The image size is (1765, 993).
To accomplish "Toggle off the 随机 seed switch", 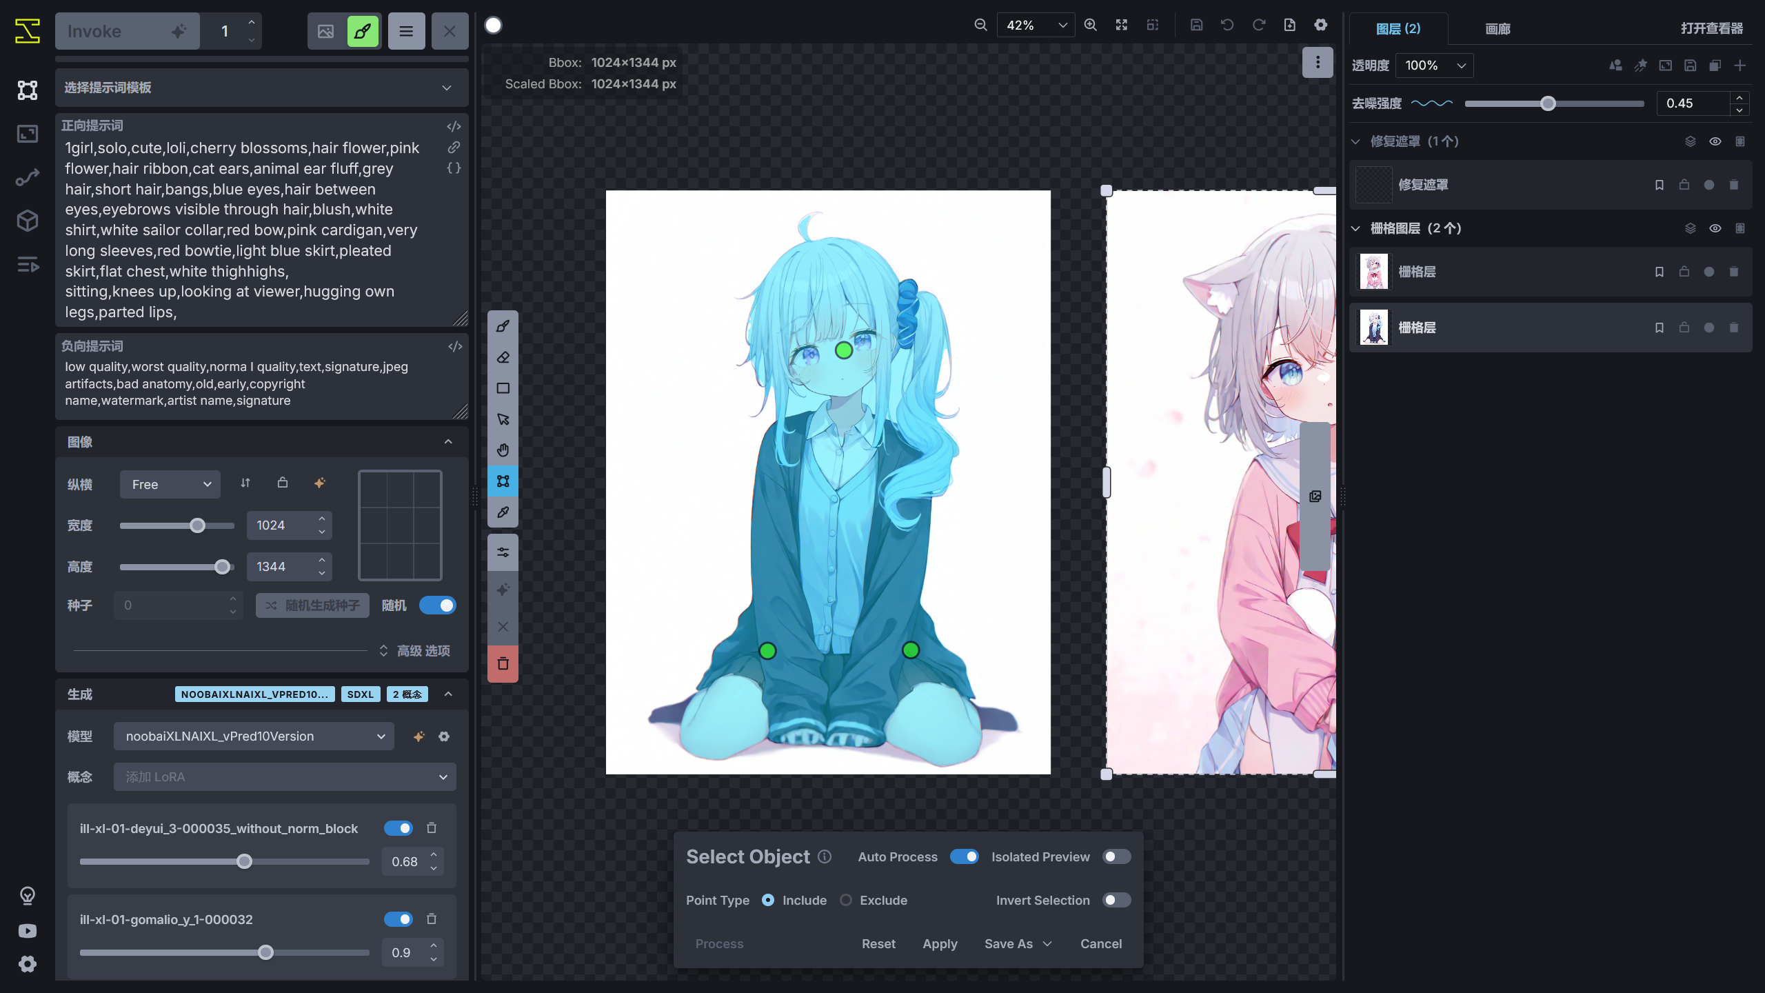I will coord(438,605).
